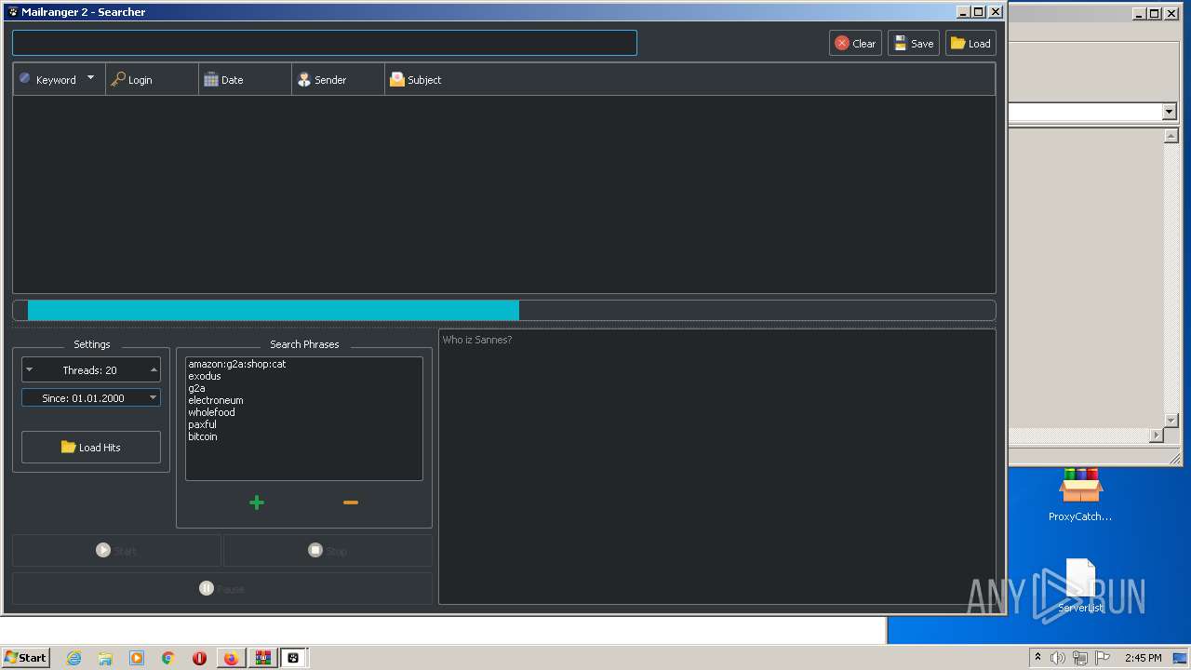Image resolution: width=1191 pixels, height=670 pixels.
Task: Sort by the Date column header
Action: (245, 80)
